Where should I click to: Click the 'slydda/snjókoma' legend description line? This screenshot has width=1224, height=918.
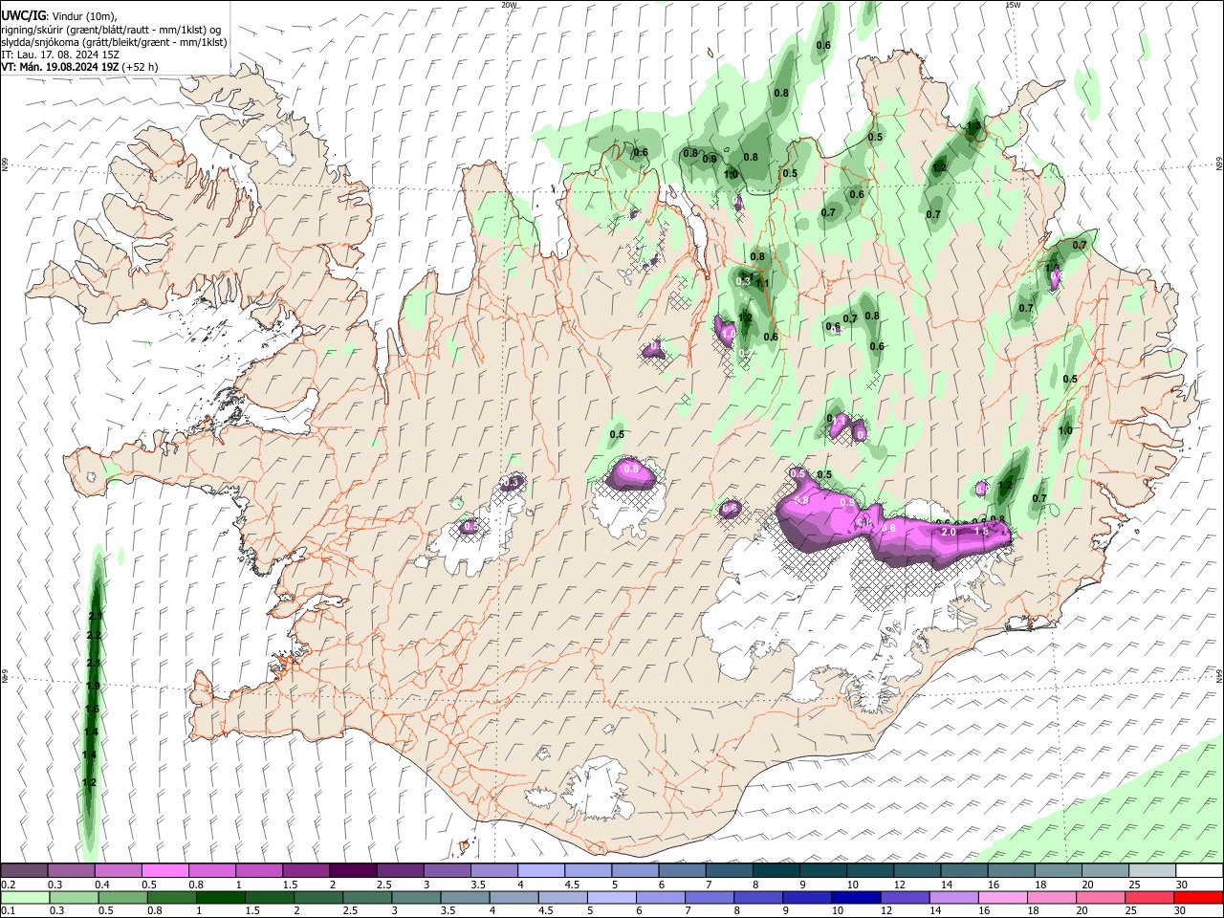point(114,42)
